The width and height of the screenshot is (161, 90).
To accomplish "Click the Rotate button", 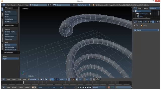I will point(11,14).
